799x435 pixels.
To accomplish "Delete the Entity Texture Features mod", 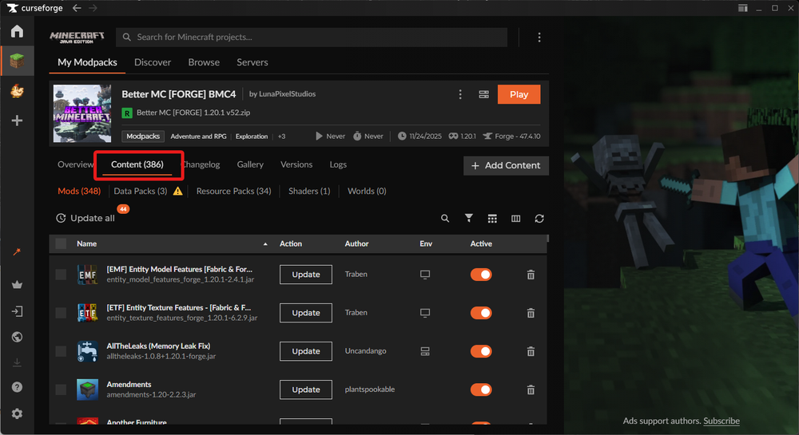I will click(531, 313).
